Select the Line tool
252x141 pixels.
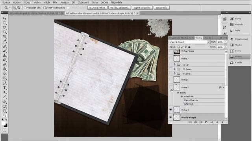click(4, 97)
